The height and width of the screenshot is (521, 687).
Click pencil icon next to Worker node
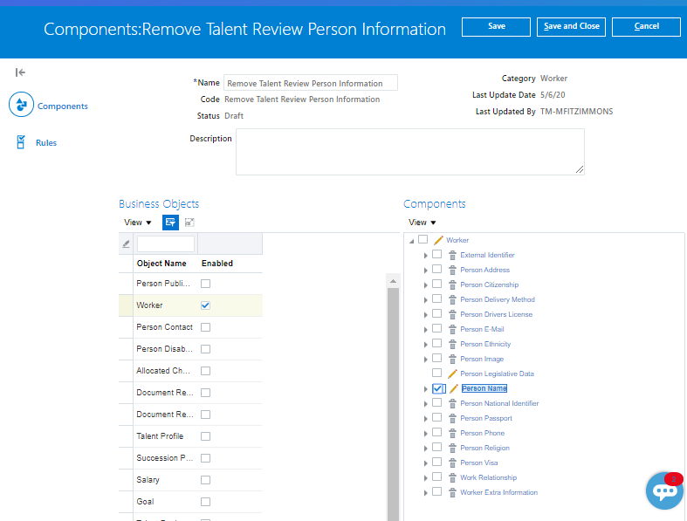(x=438, y=240)
